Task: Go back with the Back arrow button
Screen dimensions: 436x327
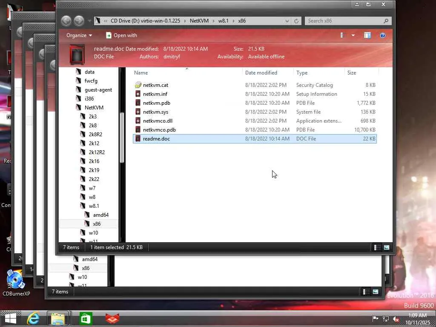Action: (x=66, y=21)
